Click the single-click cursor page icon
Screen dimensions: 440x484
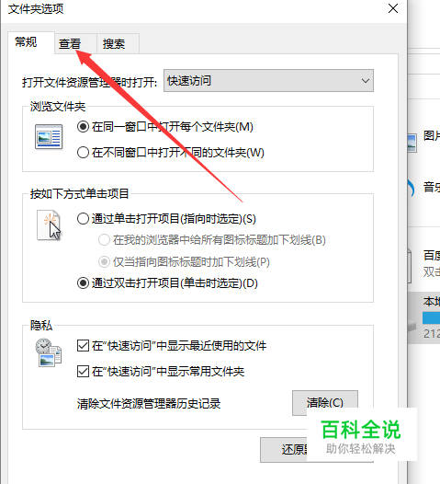point(49,225)
